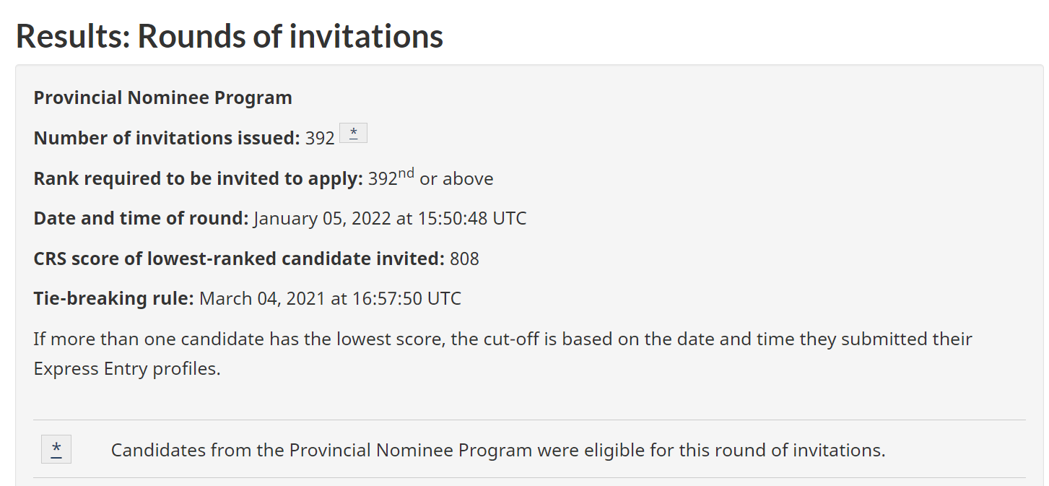Click the invitations issued value 392
This screenshot has height=486, width=1049.
320,138
